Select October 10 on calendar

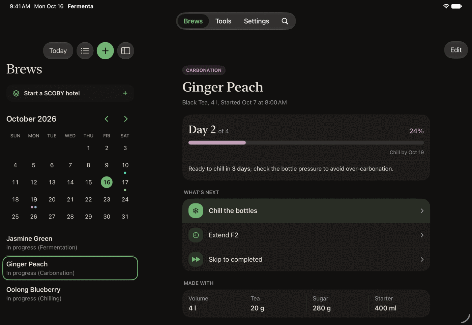click(125, 165)
